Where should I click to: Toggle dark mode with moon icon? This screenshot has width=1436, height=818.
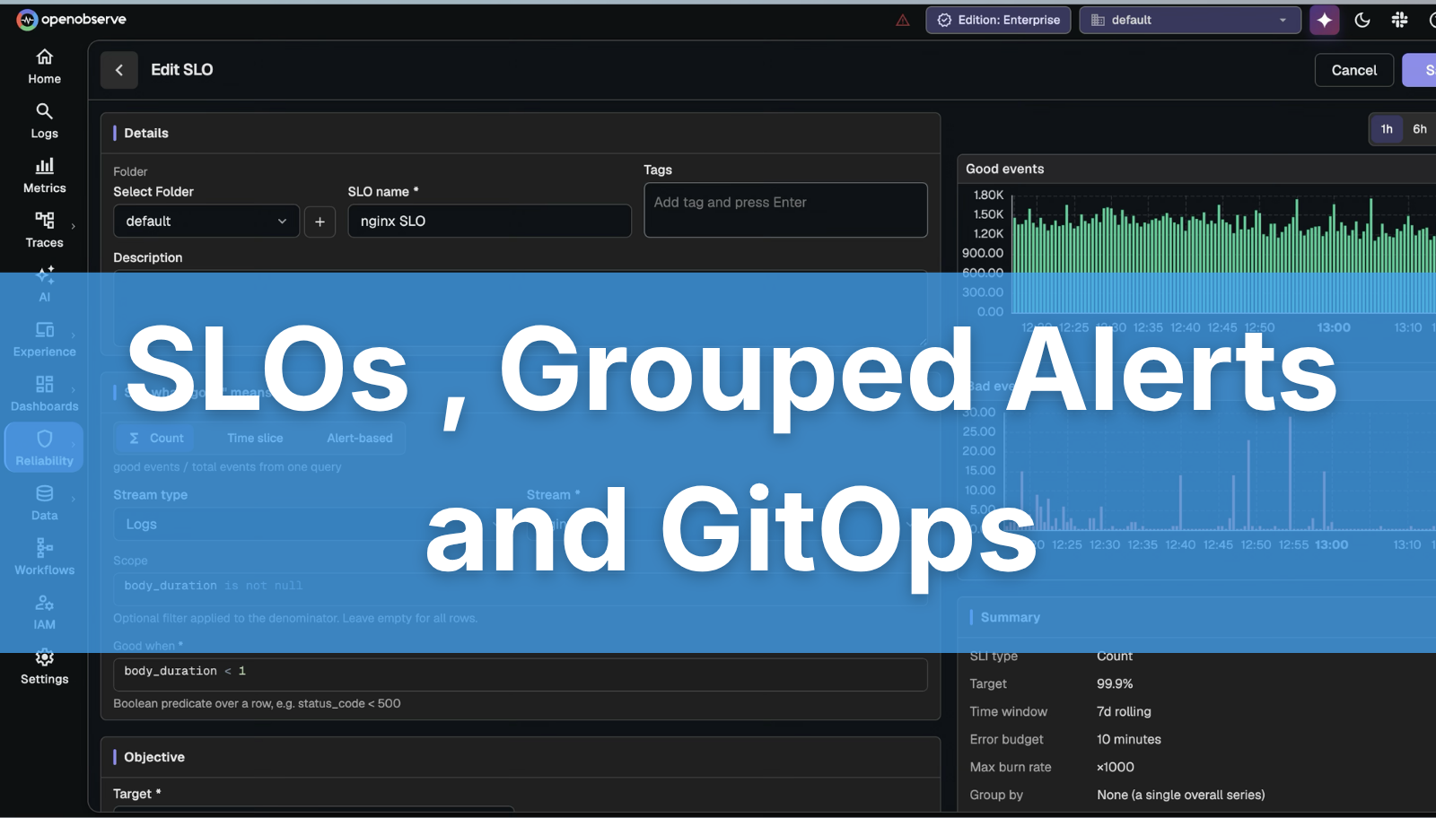pos(1362,20)
